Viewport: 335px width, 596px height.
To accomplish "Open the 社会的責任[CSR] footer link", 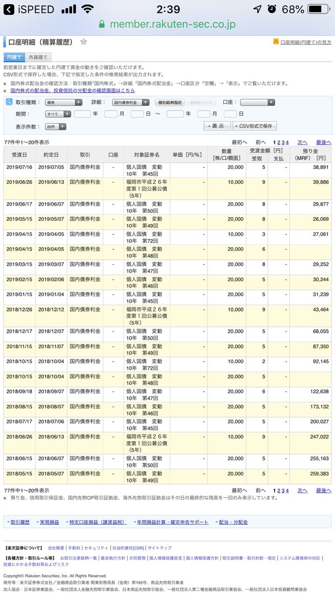I will point(128,548).
